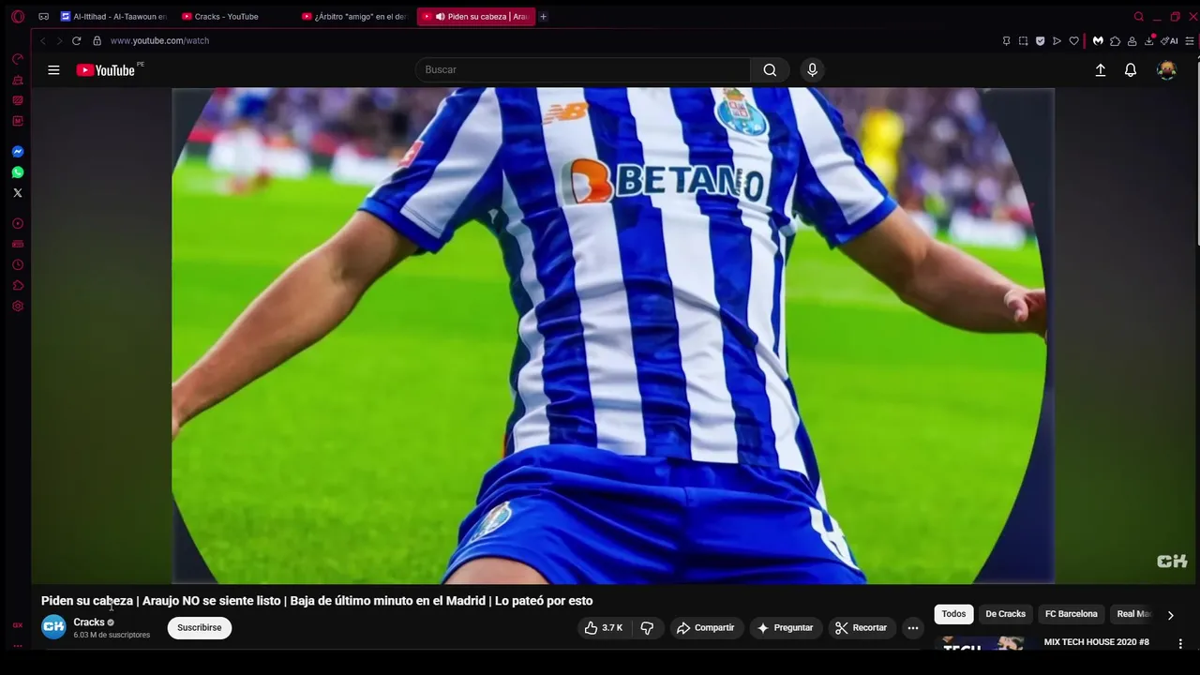Open X (Twitter) in the sidebar
The image size is (1200, 675).
[x=17, y=193]
